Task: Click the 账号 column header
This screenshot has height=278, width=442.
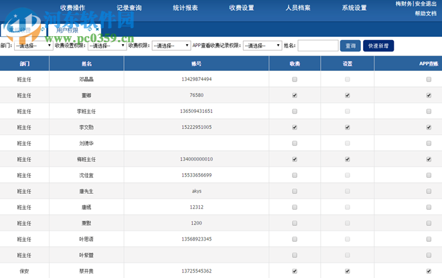Action: pyautogui.click(x=196, y=63)
